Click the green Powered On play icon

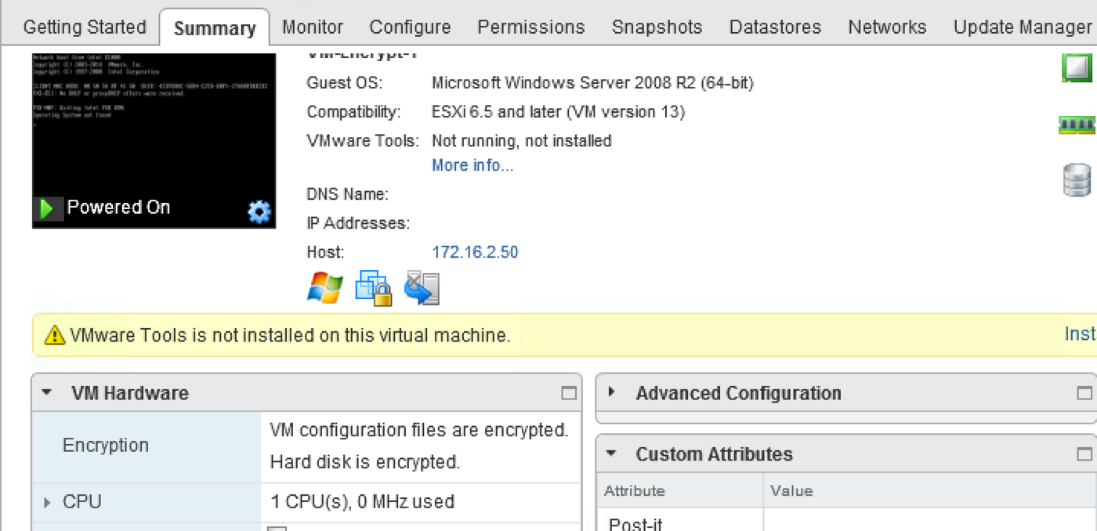[49, 208]
